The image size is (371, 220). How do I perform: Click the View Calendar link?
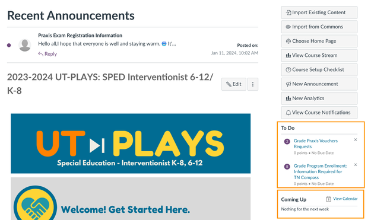point(345,199)
